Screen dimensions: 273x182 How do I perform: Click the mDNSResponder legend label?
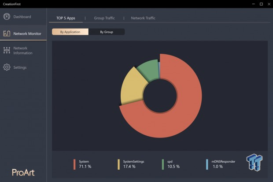223,162
